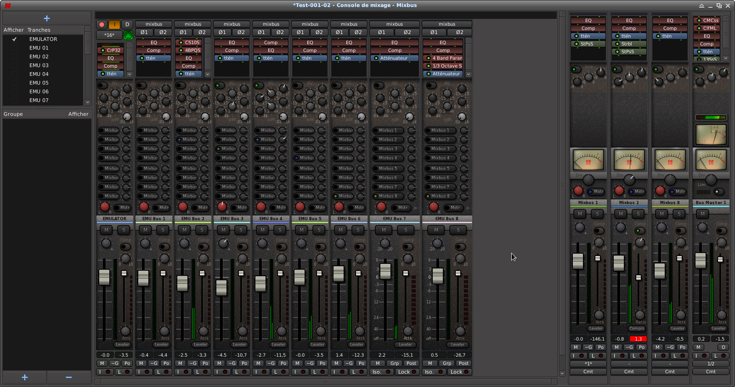The image size is (735, 387).
Task: Click the EMU Bus 7 strip name label
Action: tap(395, 219)
